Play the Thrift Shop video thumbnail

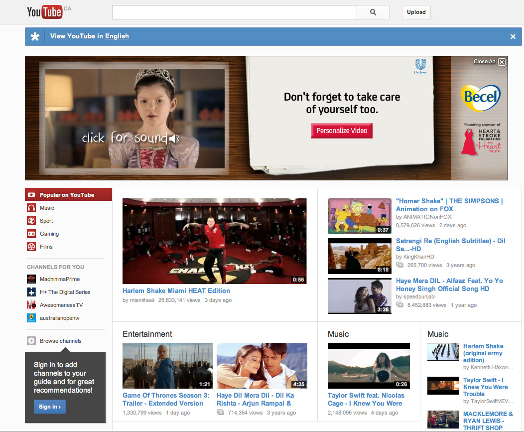pyautogui.click(x=443, y=420)
